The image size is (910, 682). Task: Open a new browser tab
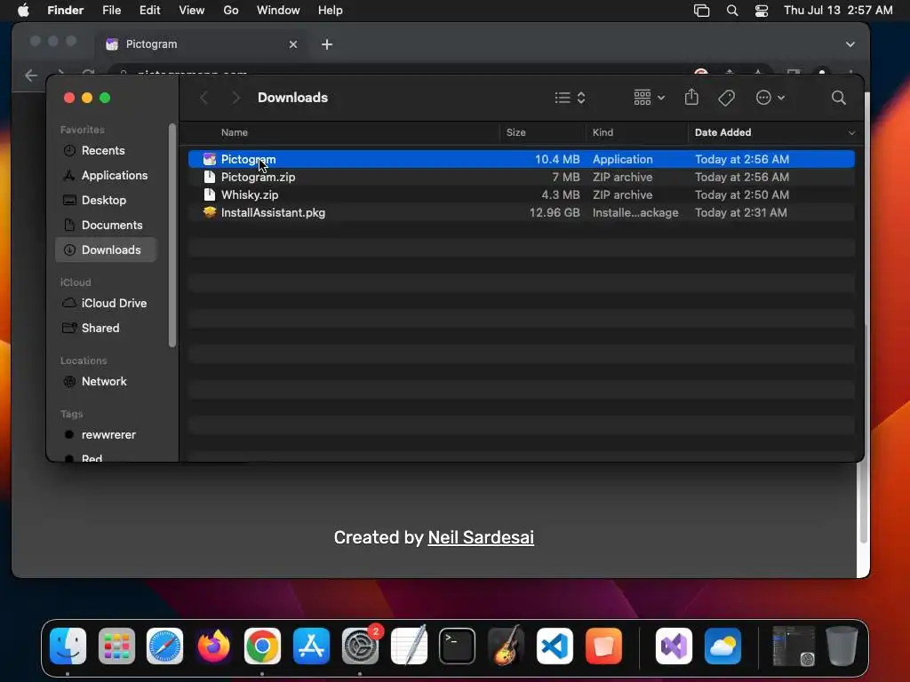[x=327, y=44]
